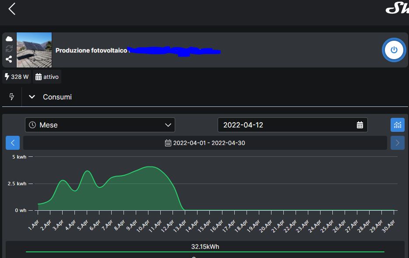
Task: Click the 2022-04-01 - 2022-04-30 range bar
Action: coord(205,143)
